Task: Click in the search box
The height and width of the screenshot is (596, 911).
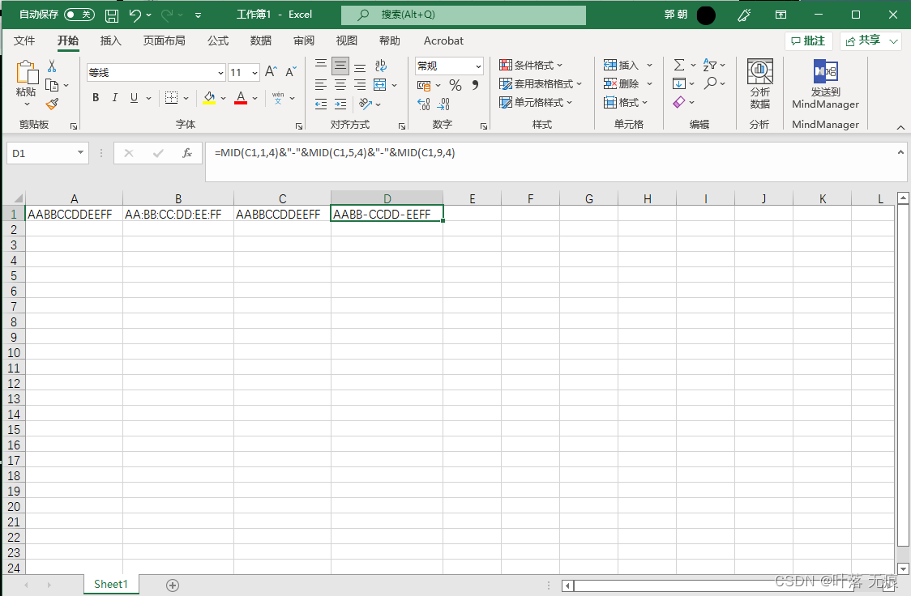Action: point(464,15)
